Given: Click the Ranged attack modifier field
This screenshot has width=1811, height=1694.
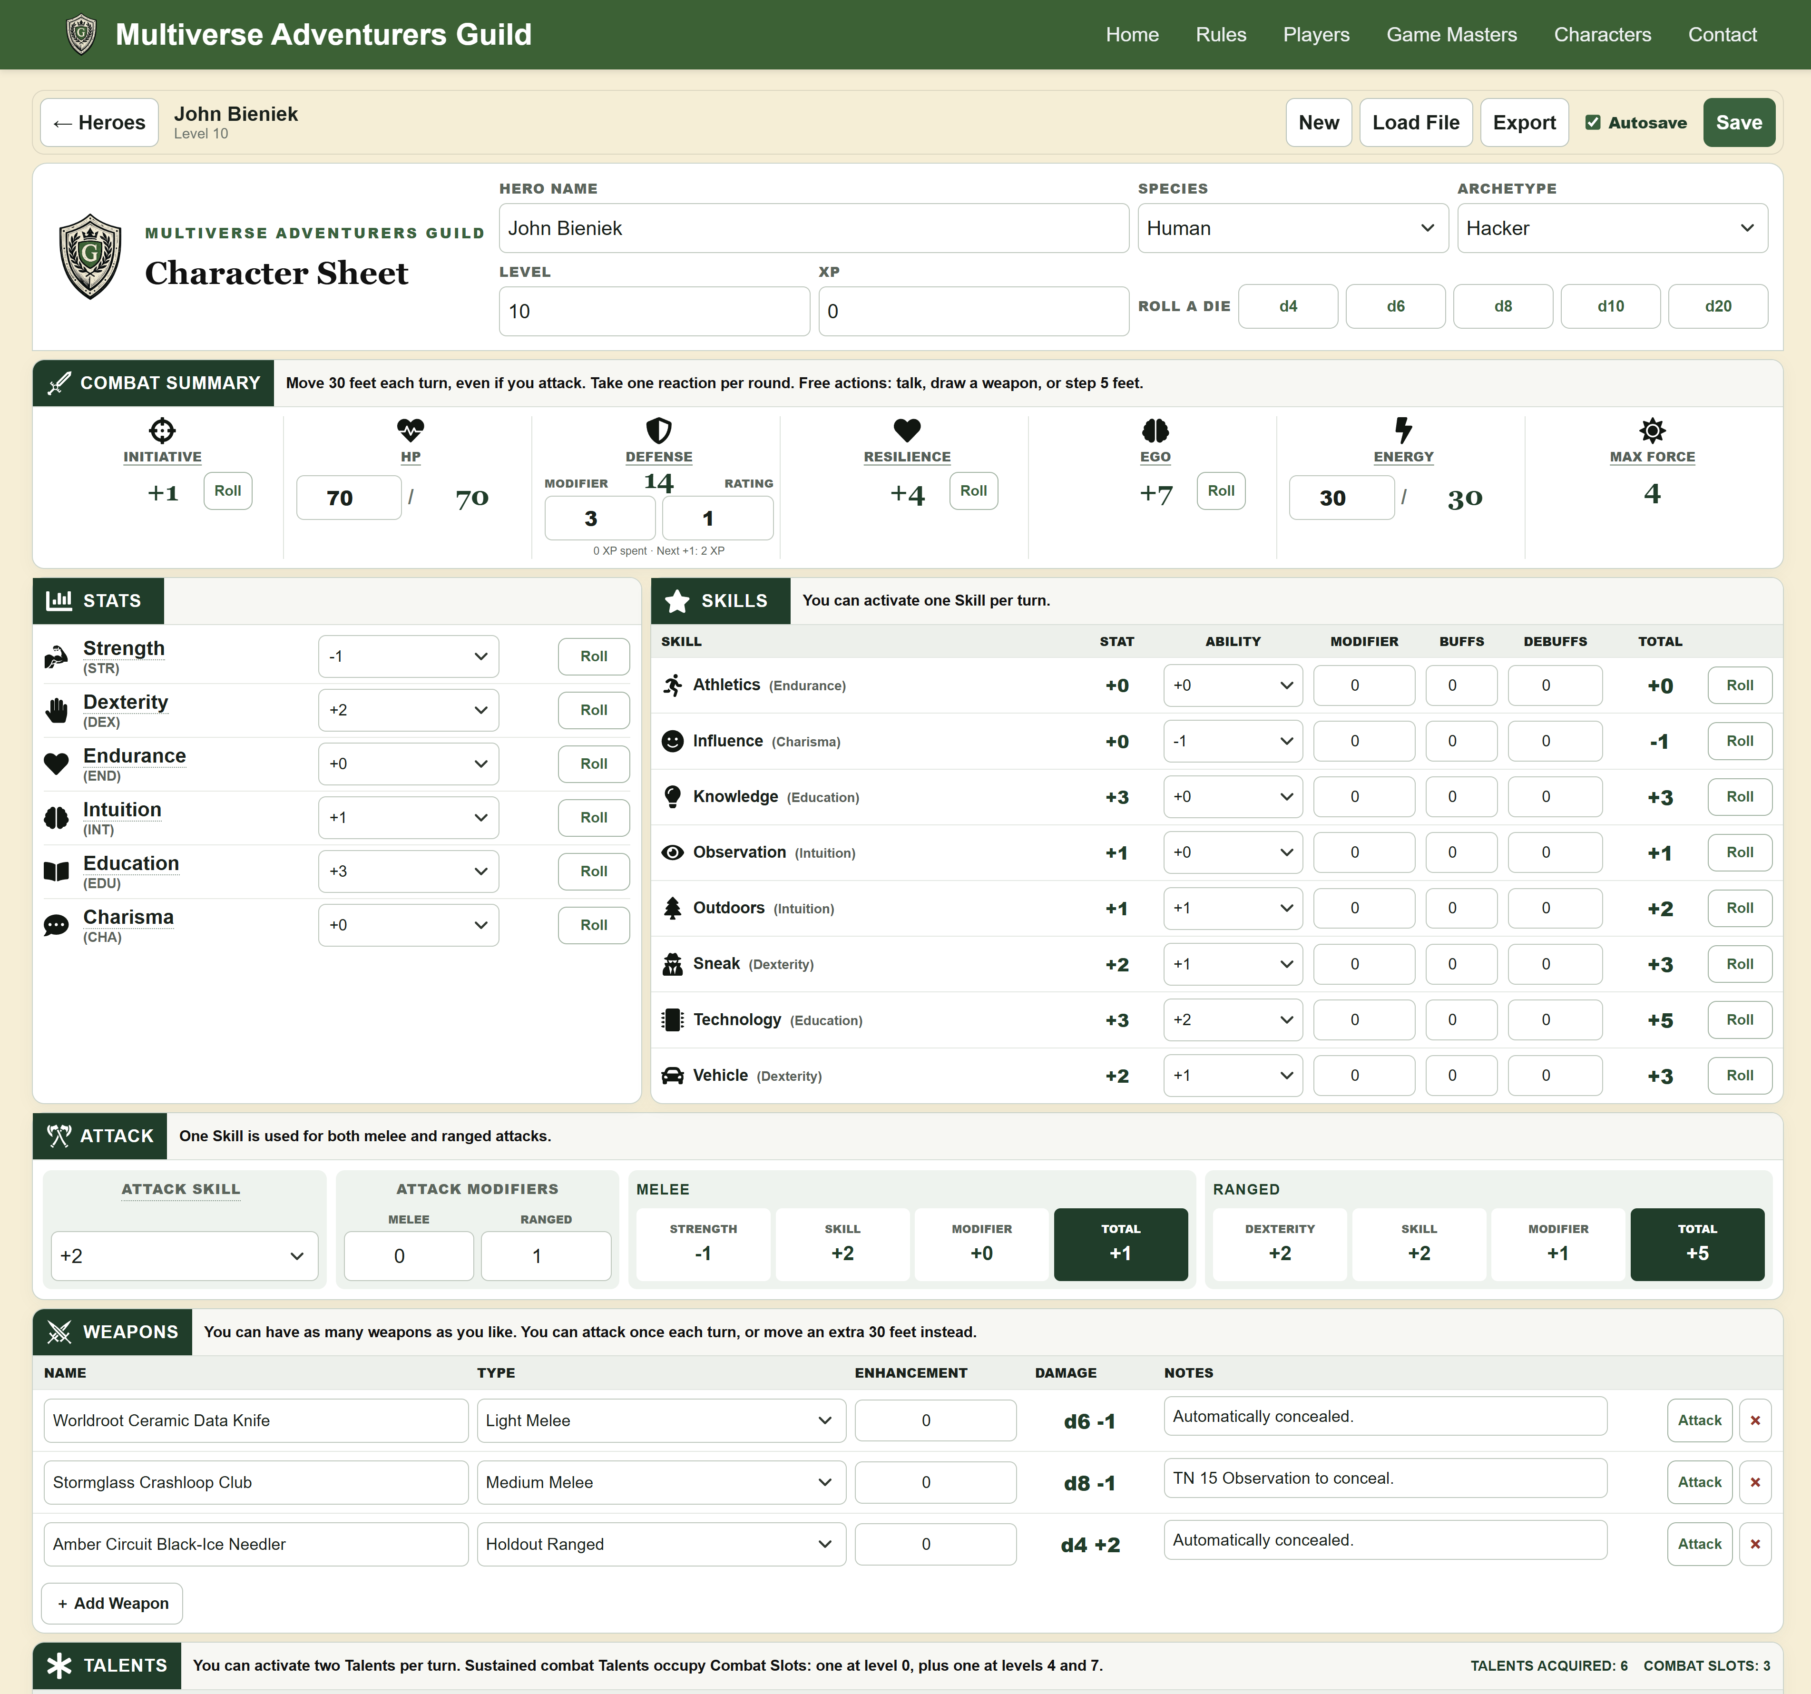Looking at the screenshot, I should (x=546, y=1256).
